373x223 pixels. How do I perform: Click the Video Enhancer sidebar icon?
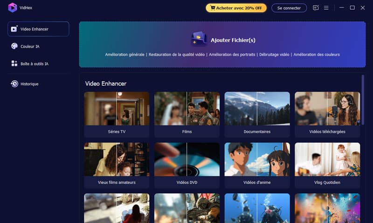pos(14,29)
